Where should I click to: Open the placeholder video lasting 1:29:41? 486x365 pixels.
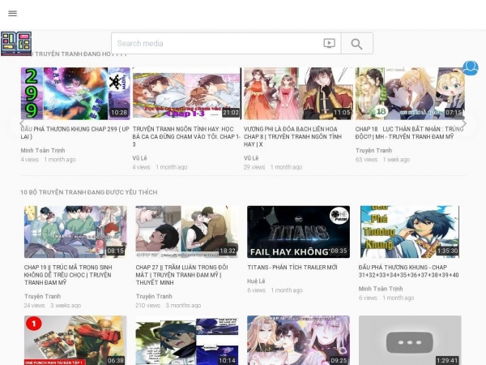coord(410,340)
